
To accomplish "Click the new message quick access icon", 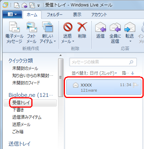I will tap(17, 5).
